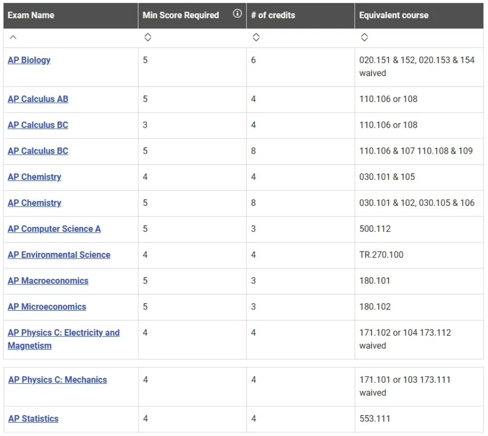Screen dimensions: 488x436
Task: Select AP Chemistry link in the 8-credit row
Action: (x=34, y=203)
